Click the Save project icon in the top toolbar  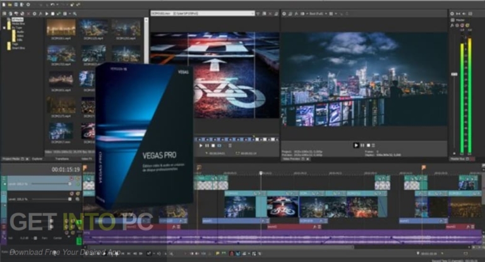click(16, 4)
